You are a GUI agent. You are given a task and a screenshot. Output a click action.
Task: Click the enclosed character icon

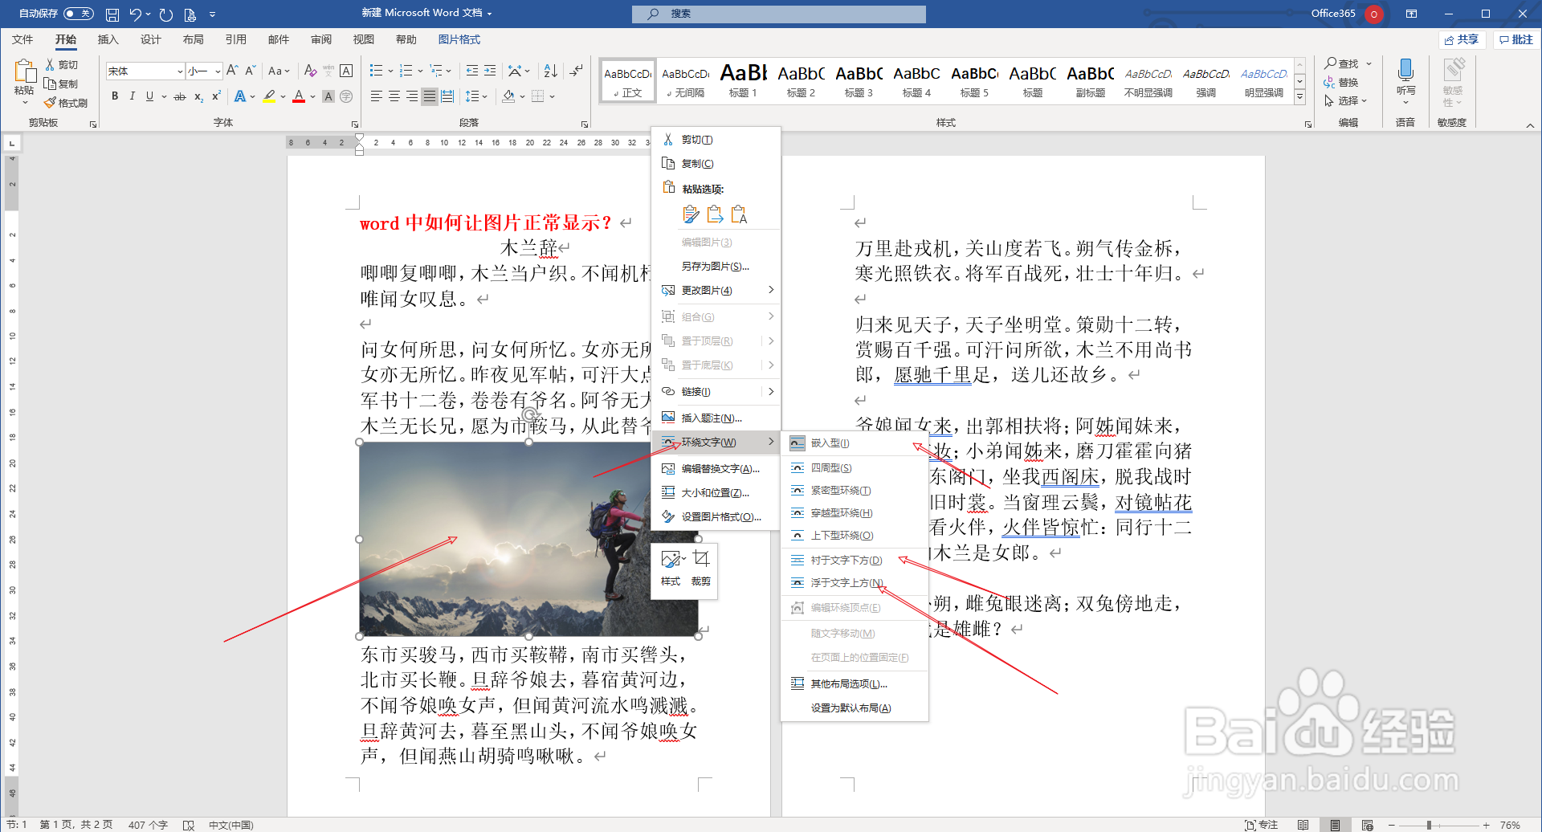346,96
